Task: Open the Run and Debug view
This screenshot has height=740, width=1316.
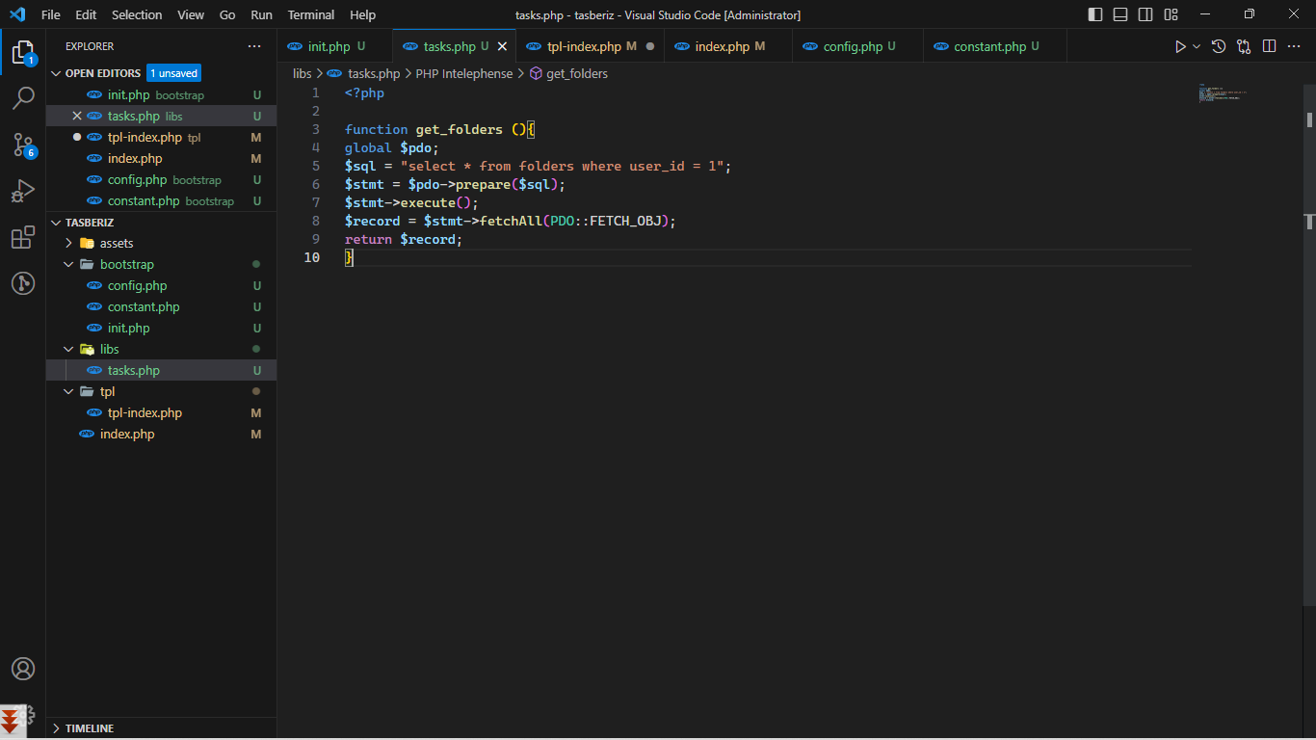Action: pos(23,191)
